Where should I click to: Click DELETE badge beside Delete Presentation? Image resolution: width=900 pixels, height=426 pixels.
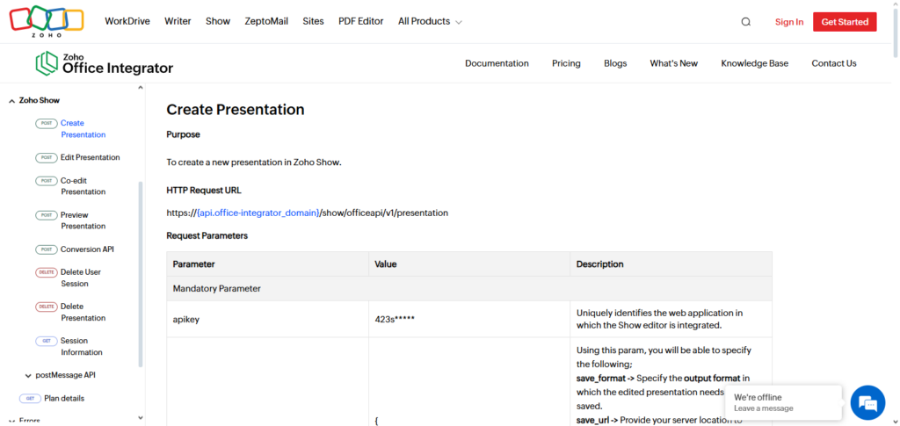point(47,307)
